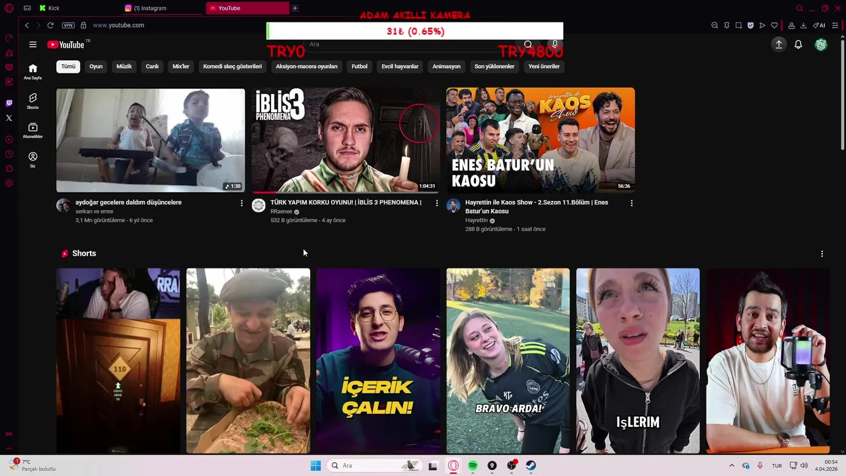The image size is (846, 476).
Task: Play the ENES BATUR'UN KAOSU thumbnail
Action: click(541, 140)
